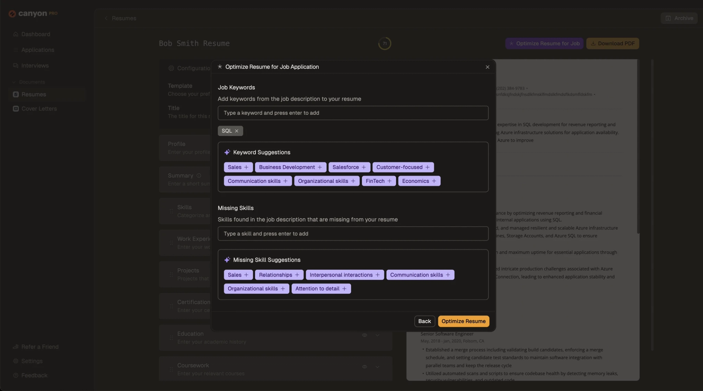Viewport: 703px width, 391px height.
Task: Click the Certifications section drag handle
Action: point(171,306)
